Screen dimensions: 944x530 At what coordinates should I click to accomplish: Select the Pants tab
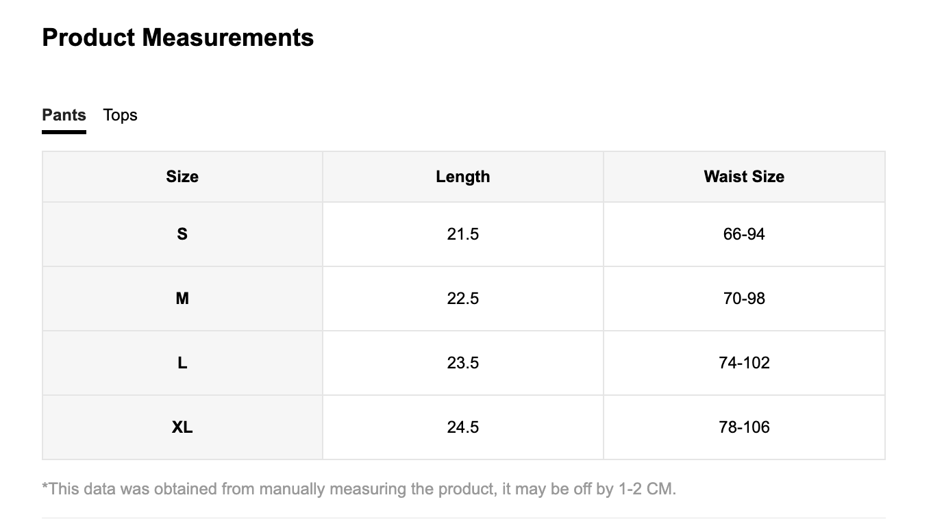[64, 115]
